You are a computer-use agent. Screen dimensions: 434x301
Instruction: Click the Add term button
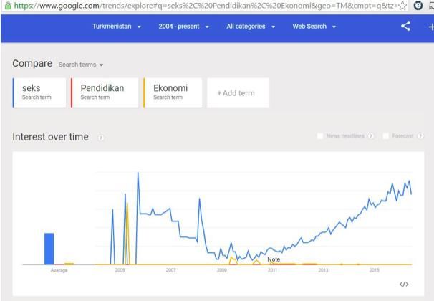238,92
